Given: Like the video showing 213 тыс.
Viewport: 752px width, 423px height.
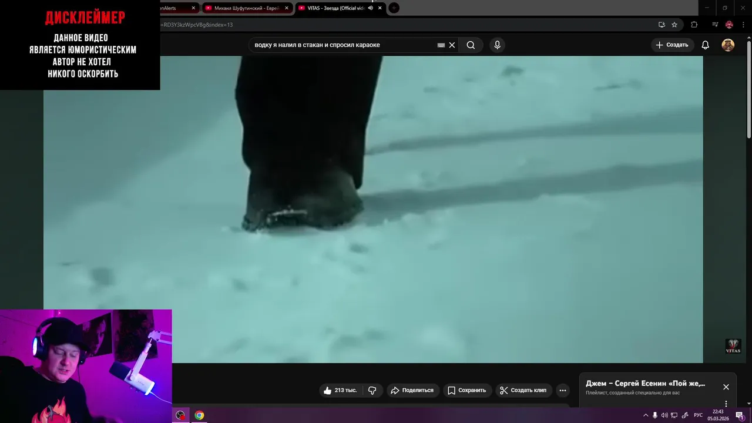Looking at the screenshot, I should (x=341, y=390).
